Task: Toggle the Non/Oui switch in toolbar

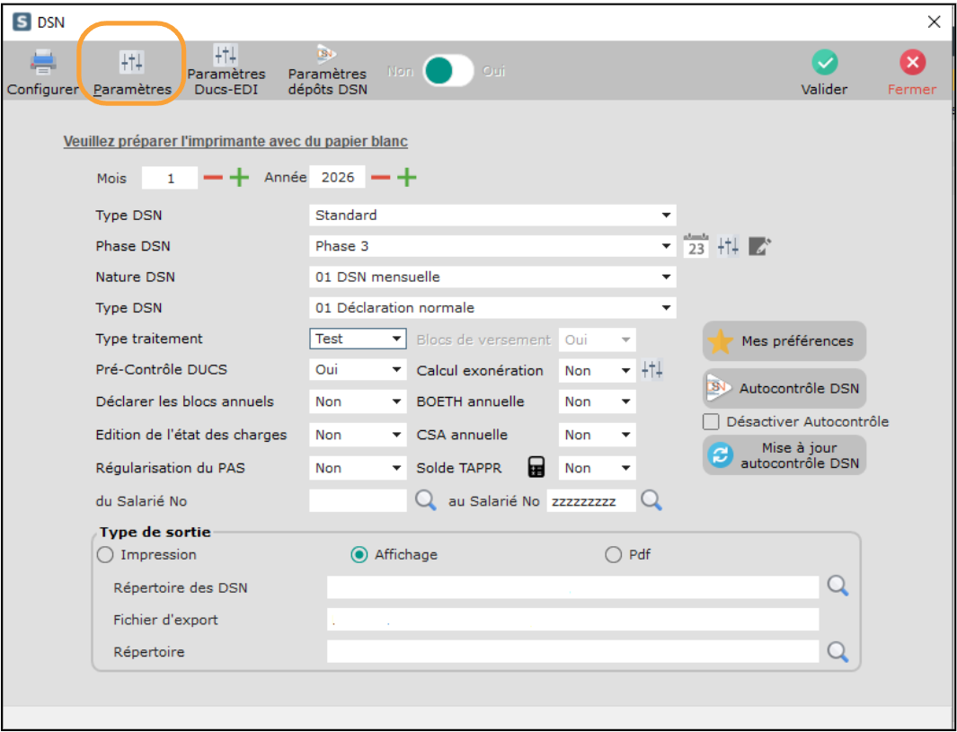Action: (447, 71)
